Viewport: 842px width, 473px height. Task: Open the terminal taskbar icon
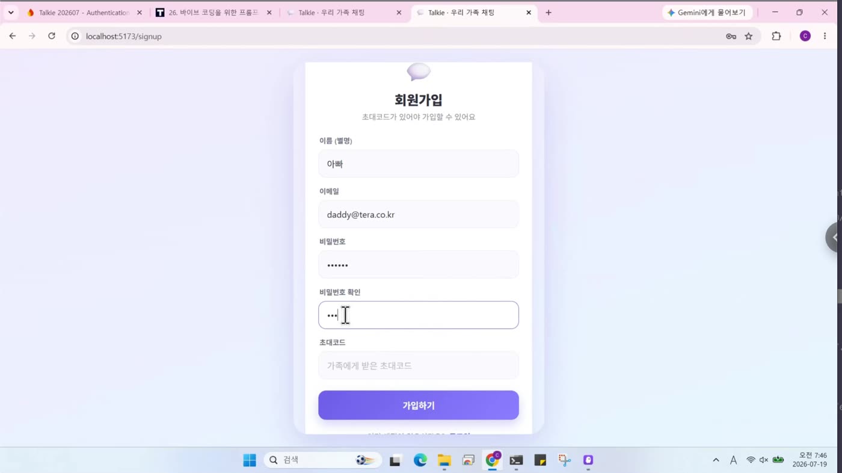point(516,460)
